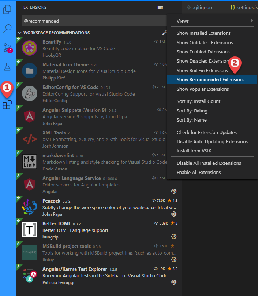This screenshot has width=258, height=296.
Task: Select Show Outdated Extensions
Action: (x=212, y=42)
